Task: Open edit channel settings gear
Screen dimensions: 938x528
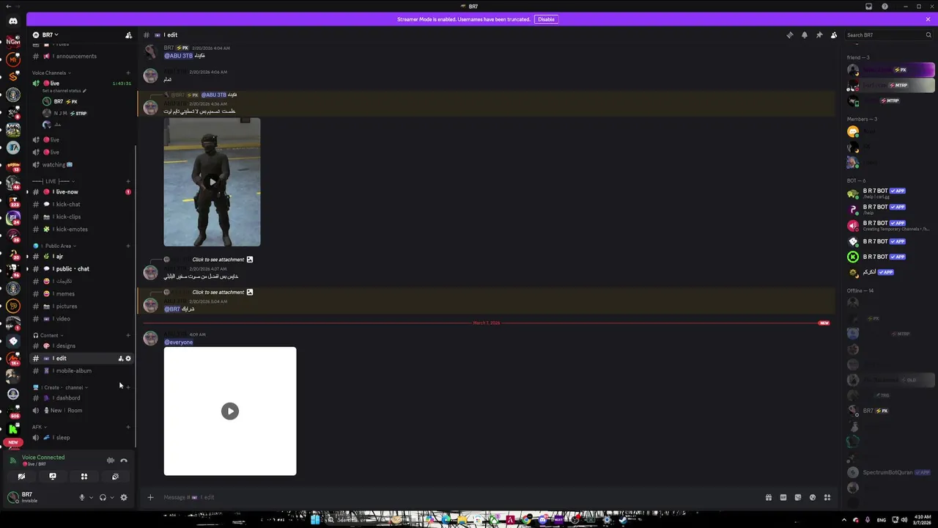Action: point(128,359)
